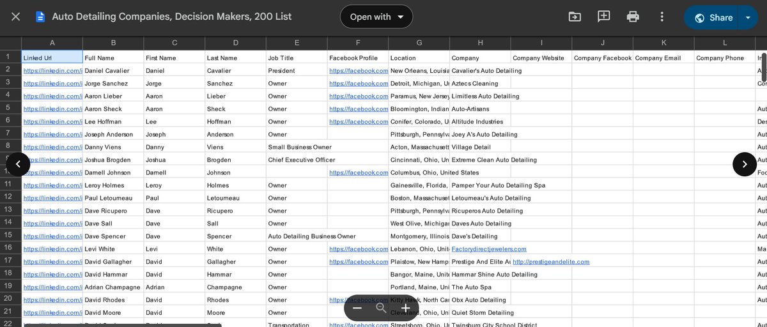Viewport: 767px width, 327px height.
Task: Click the print icon
Action: point(633,17)
